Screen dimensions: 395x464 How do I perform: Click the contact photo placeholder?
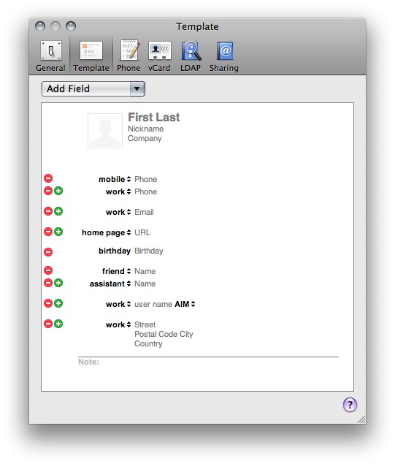click(105, 131)
